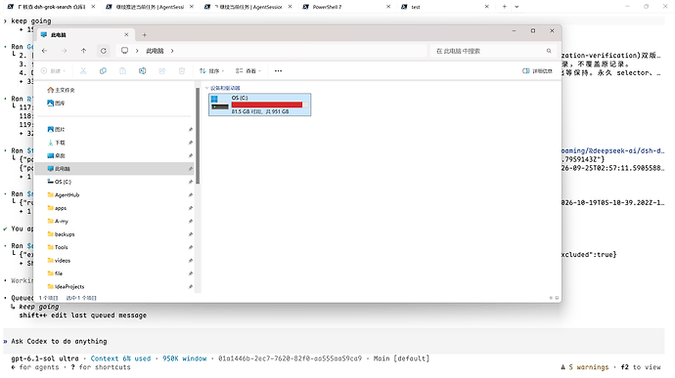
Task: Open the AgentHub folder in sidebar
Action: pos(64,195)
